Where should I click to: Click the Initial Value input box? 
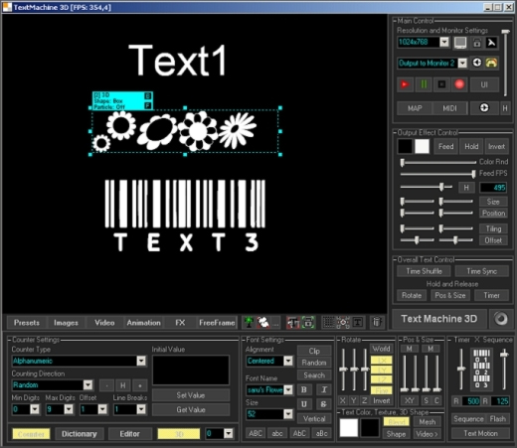point(191,371)
